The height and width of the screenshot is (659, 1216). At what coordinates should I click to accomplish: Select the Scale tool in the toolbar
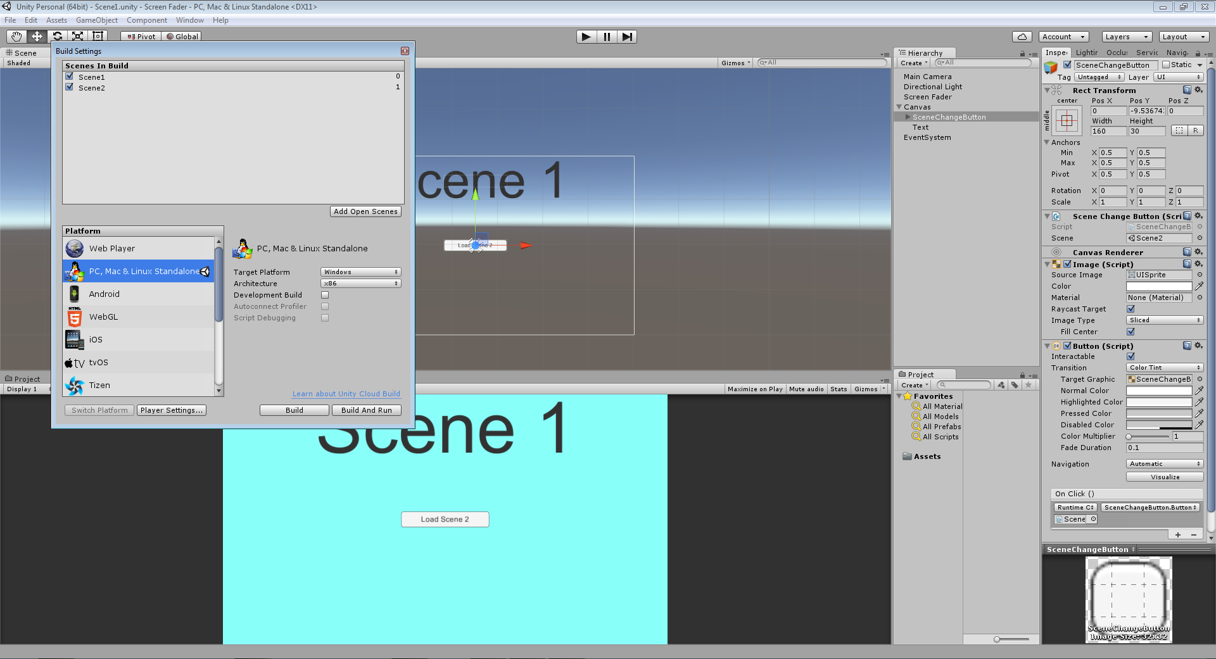pyautogui.click(x=77, y=37)
